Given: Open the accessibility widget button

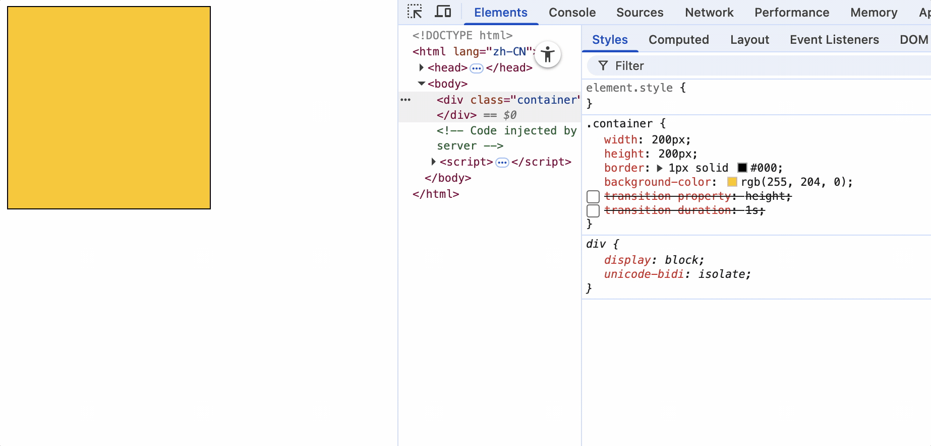Looking at the screenshot, I should (548, 54).
